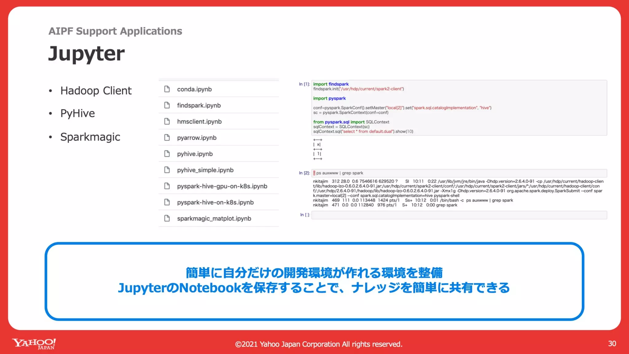Click the file icon beside hmsclient.ipynb

(167, 121)
